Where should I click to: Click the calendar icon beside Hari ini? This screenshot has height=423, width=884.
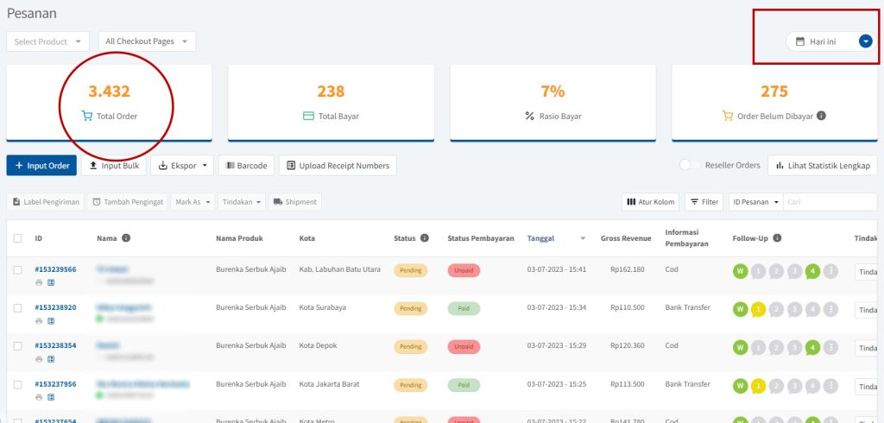pyautogui.click(x=800, y=41)
